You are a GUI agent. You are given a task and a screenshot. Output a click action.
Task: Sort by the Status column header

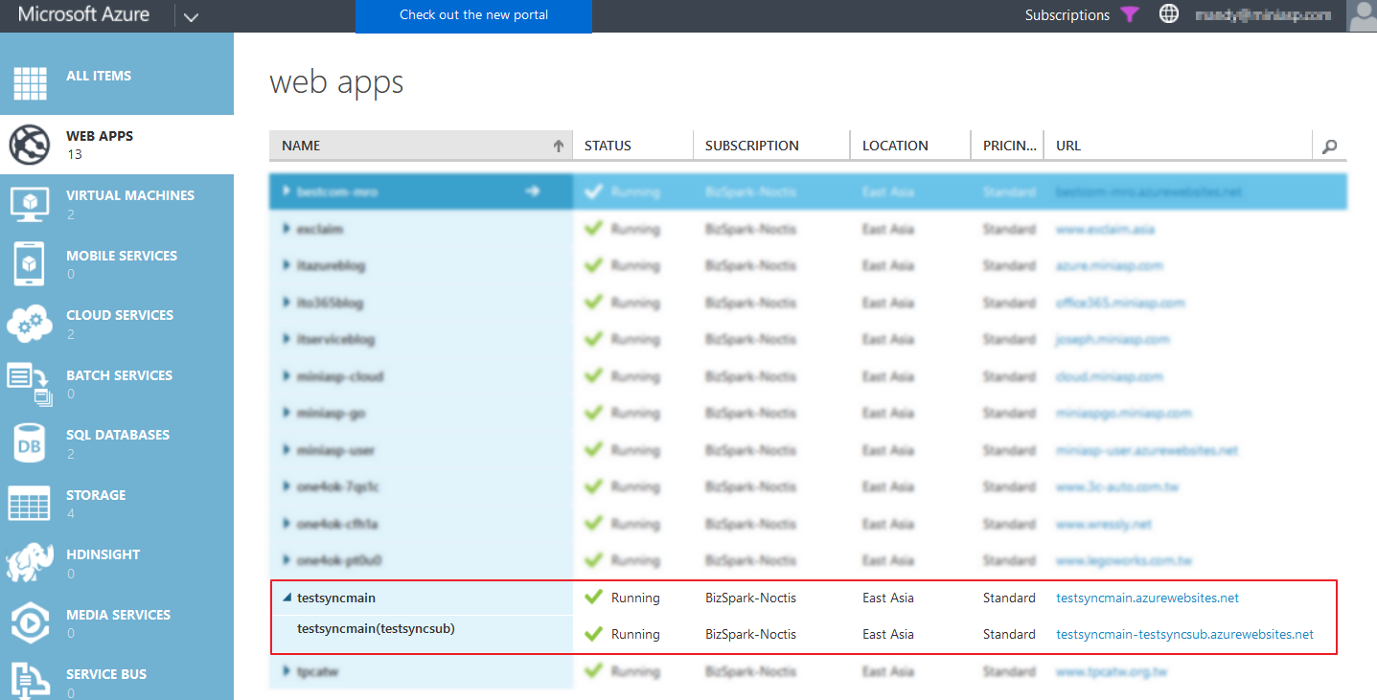pyautogui.click(x=632, y=146)
